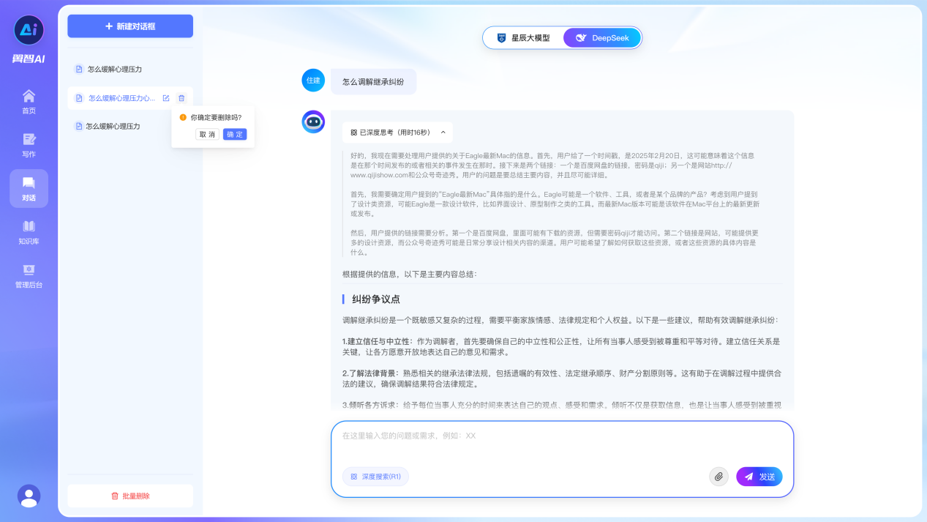Click the plus icon in 新建对话框
The width and height of the screenshot is (927, 522).
coord(109,26)
